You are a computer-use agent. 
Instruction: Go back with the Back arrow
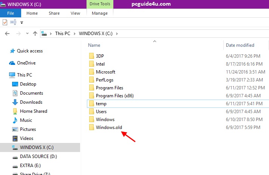tap(7, 34)
